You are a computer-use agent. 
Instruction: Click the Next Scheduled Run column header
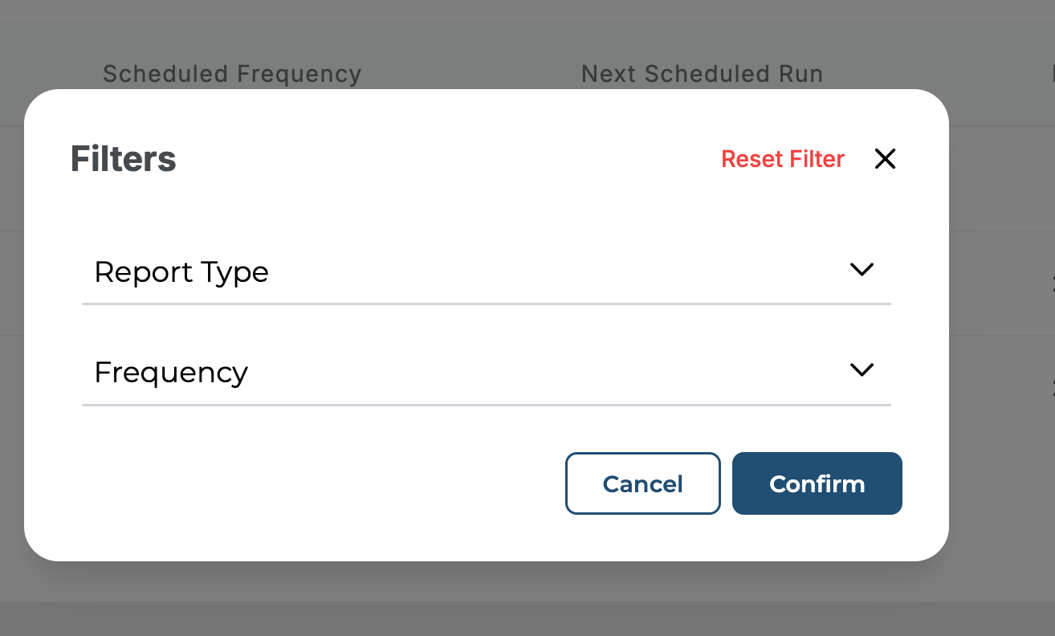(x=702, y=75)
